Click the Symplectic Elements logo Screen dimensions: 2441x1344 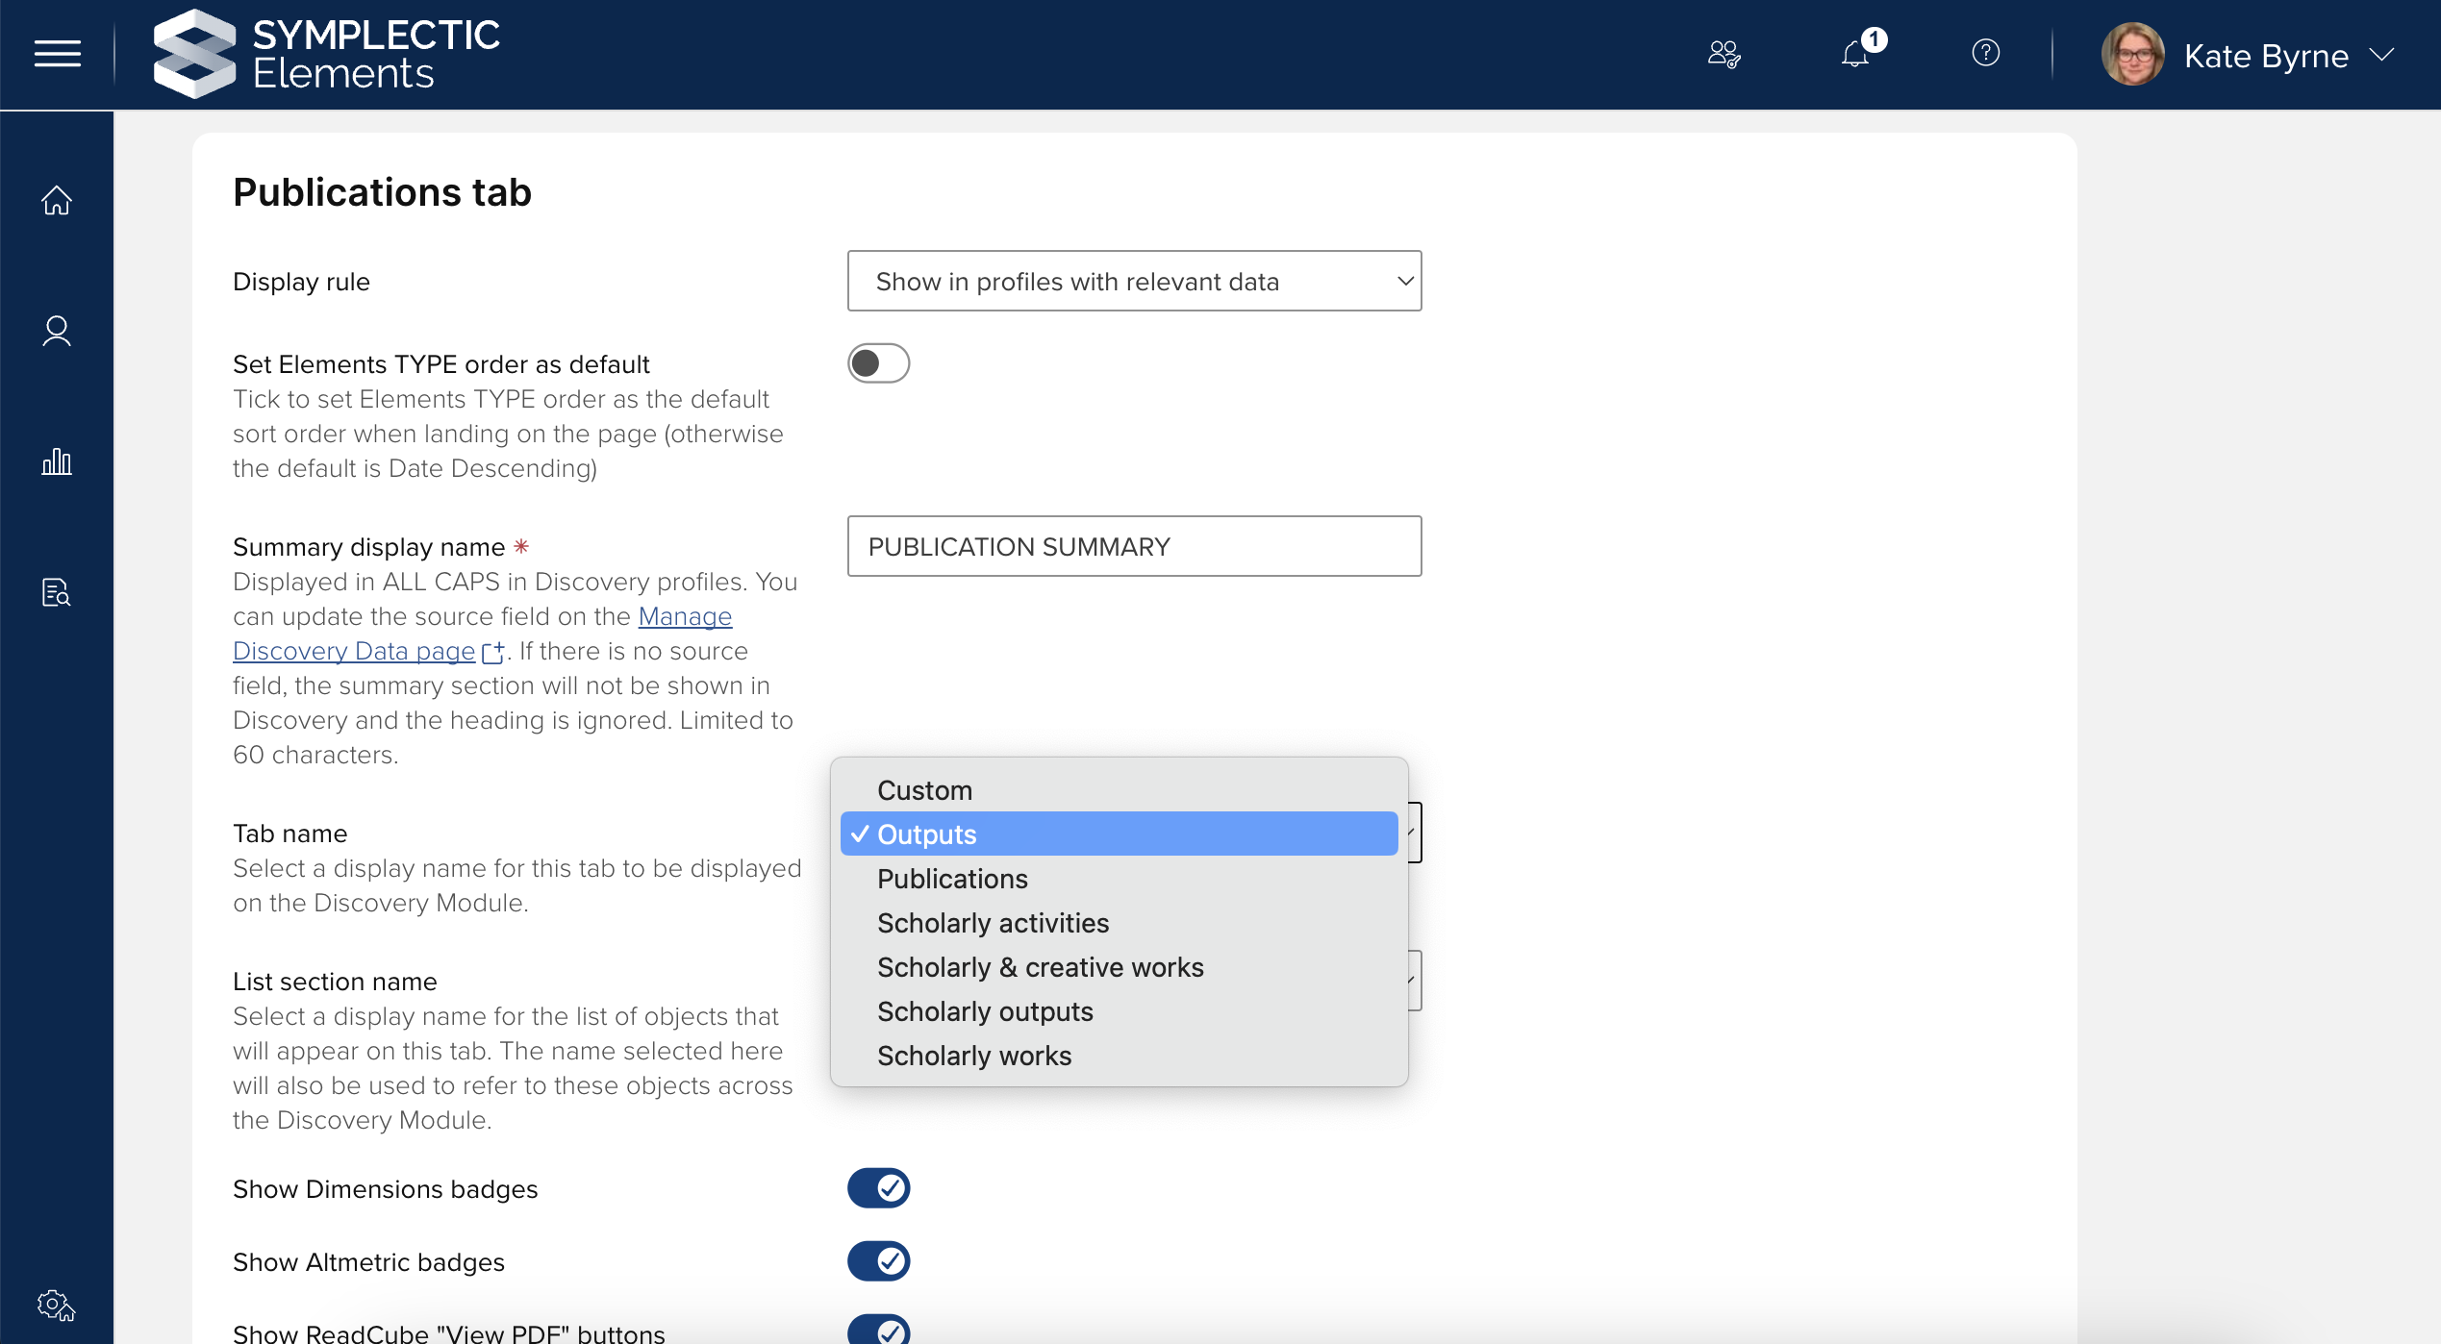327,54
